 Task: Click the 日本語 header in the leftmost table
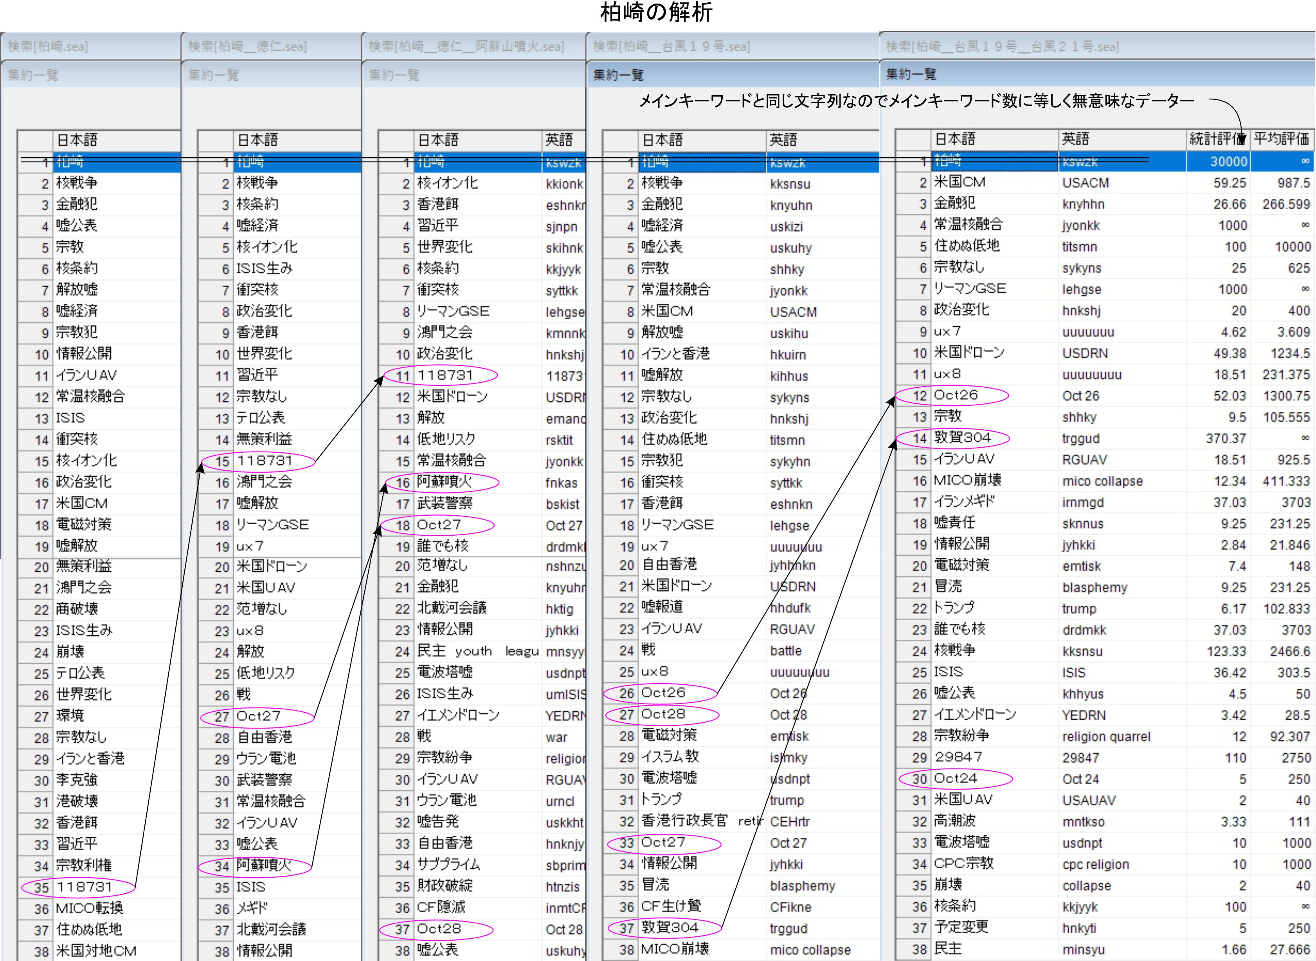[77, 140]
